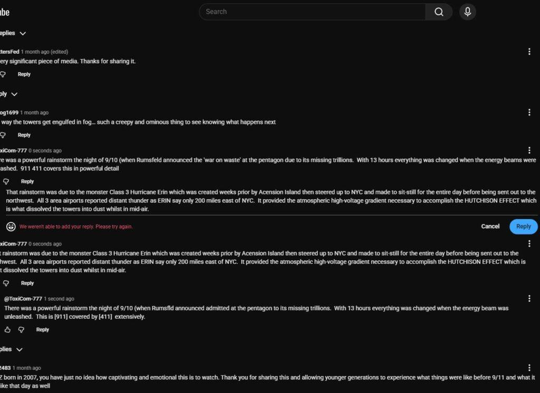Expand the replies chevron at the top of the page
This screenshot has height=393, width=540.
pos(23,33)
